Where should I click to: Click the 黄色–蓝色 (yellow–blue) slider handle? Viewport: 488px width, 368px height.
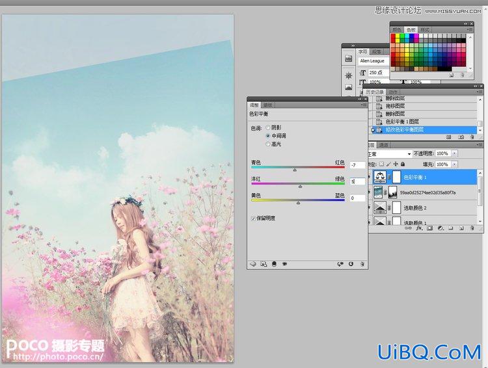tap(298, 202)
